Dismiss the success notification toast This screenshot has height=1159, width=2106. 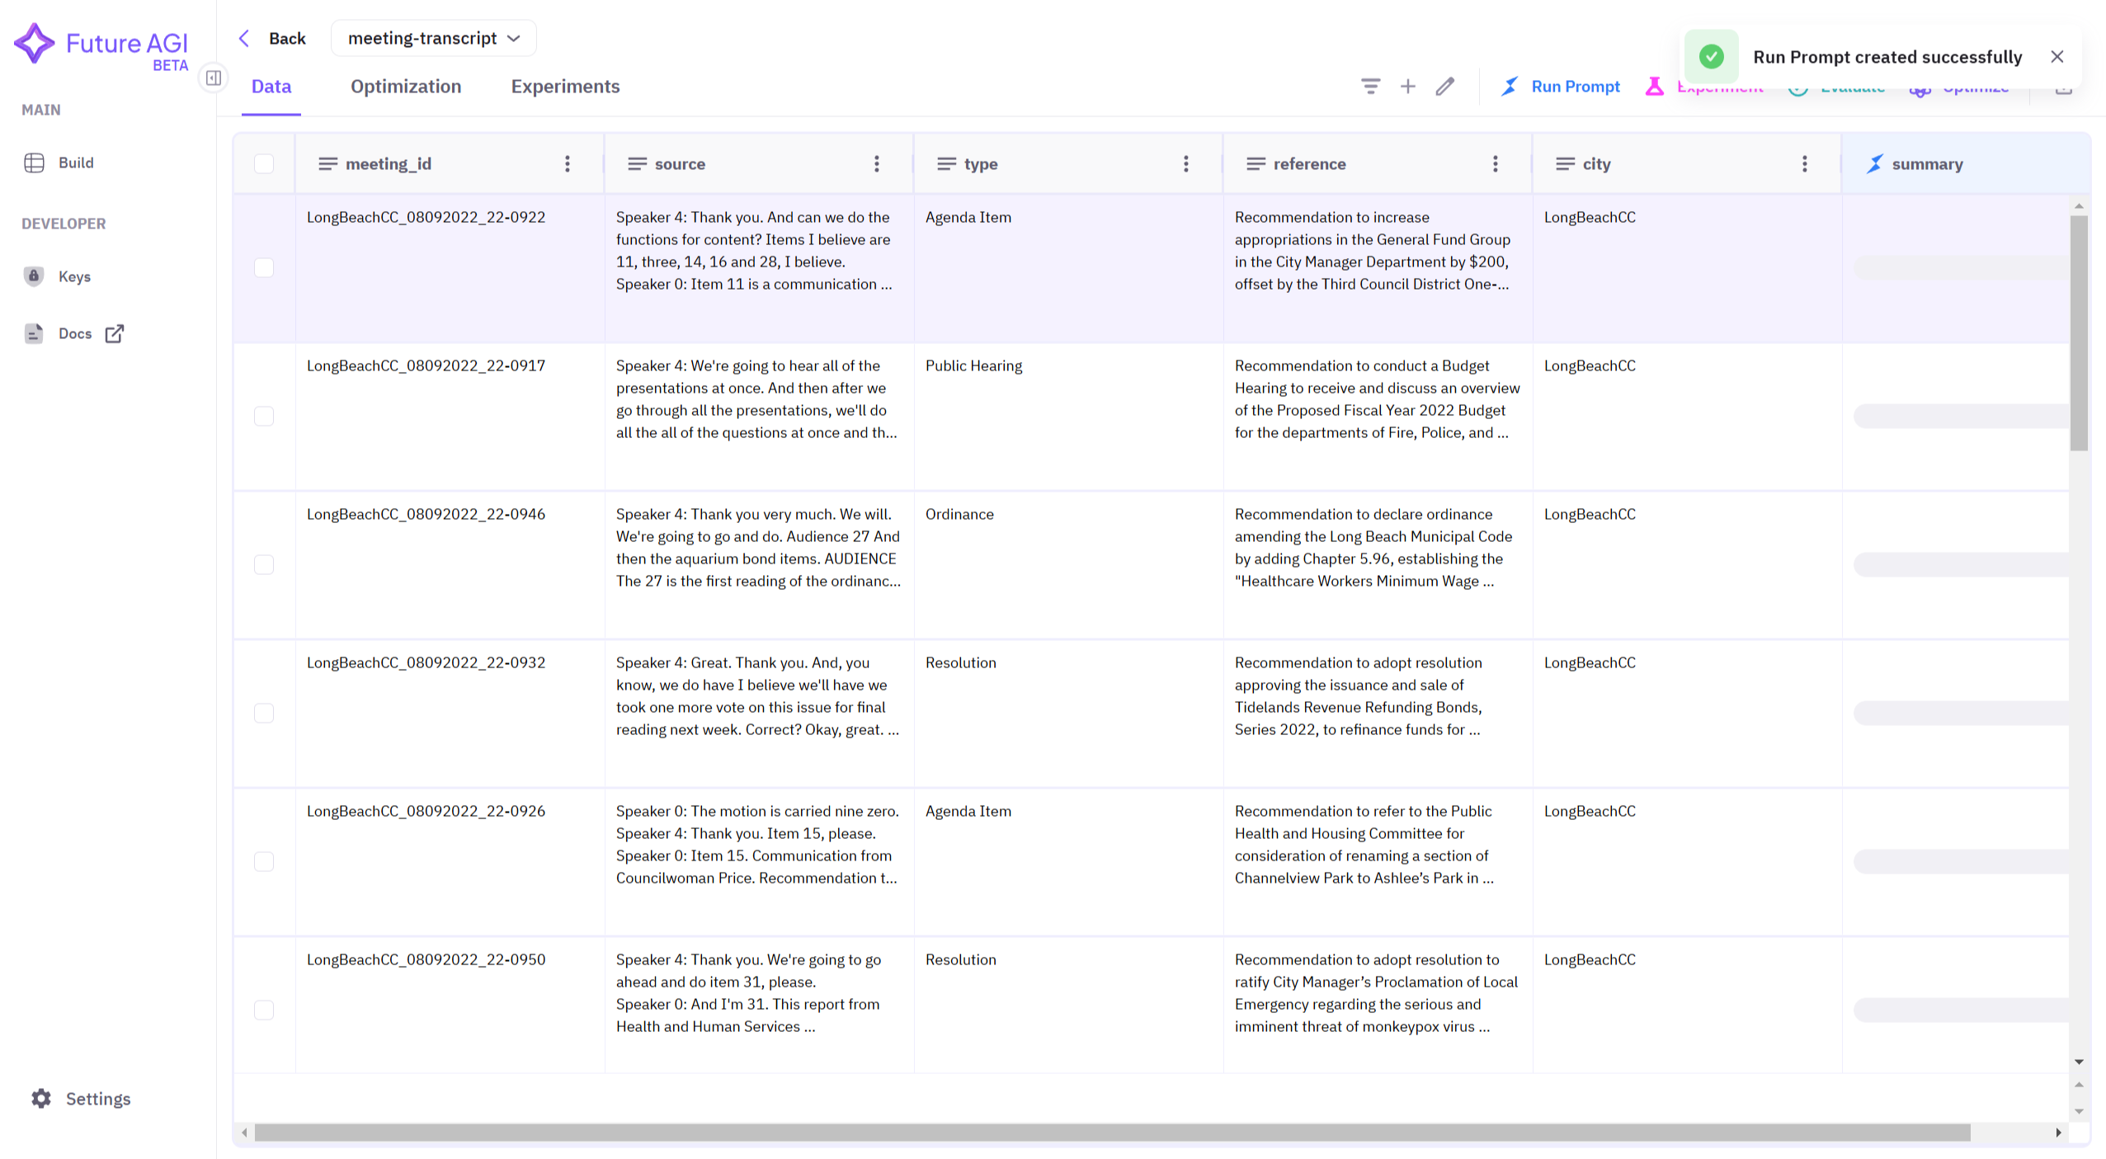2057,56
